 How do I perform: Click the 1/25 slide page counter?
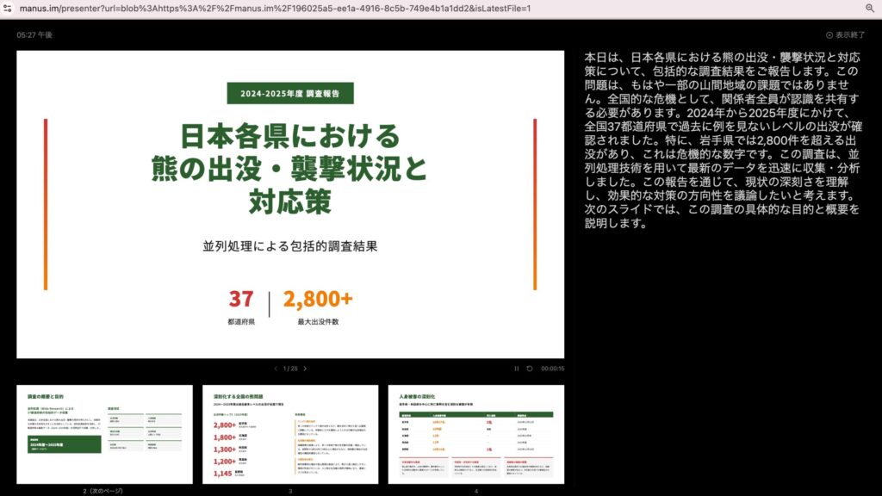tap(290, 369)
